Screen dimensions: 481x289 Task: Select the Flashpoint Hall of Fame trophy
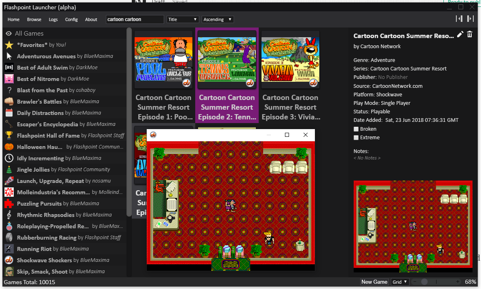point(9,136)
